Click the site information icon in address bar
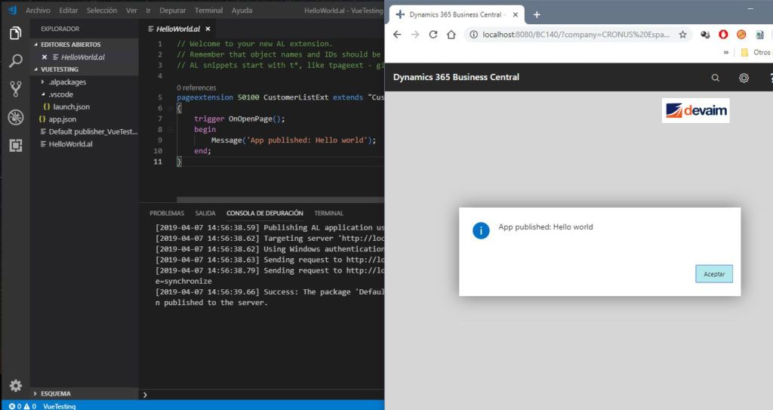This screenshot has width=773, height=410. pos(473,35)
